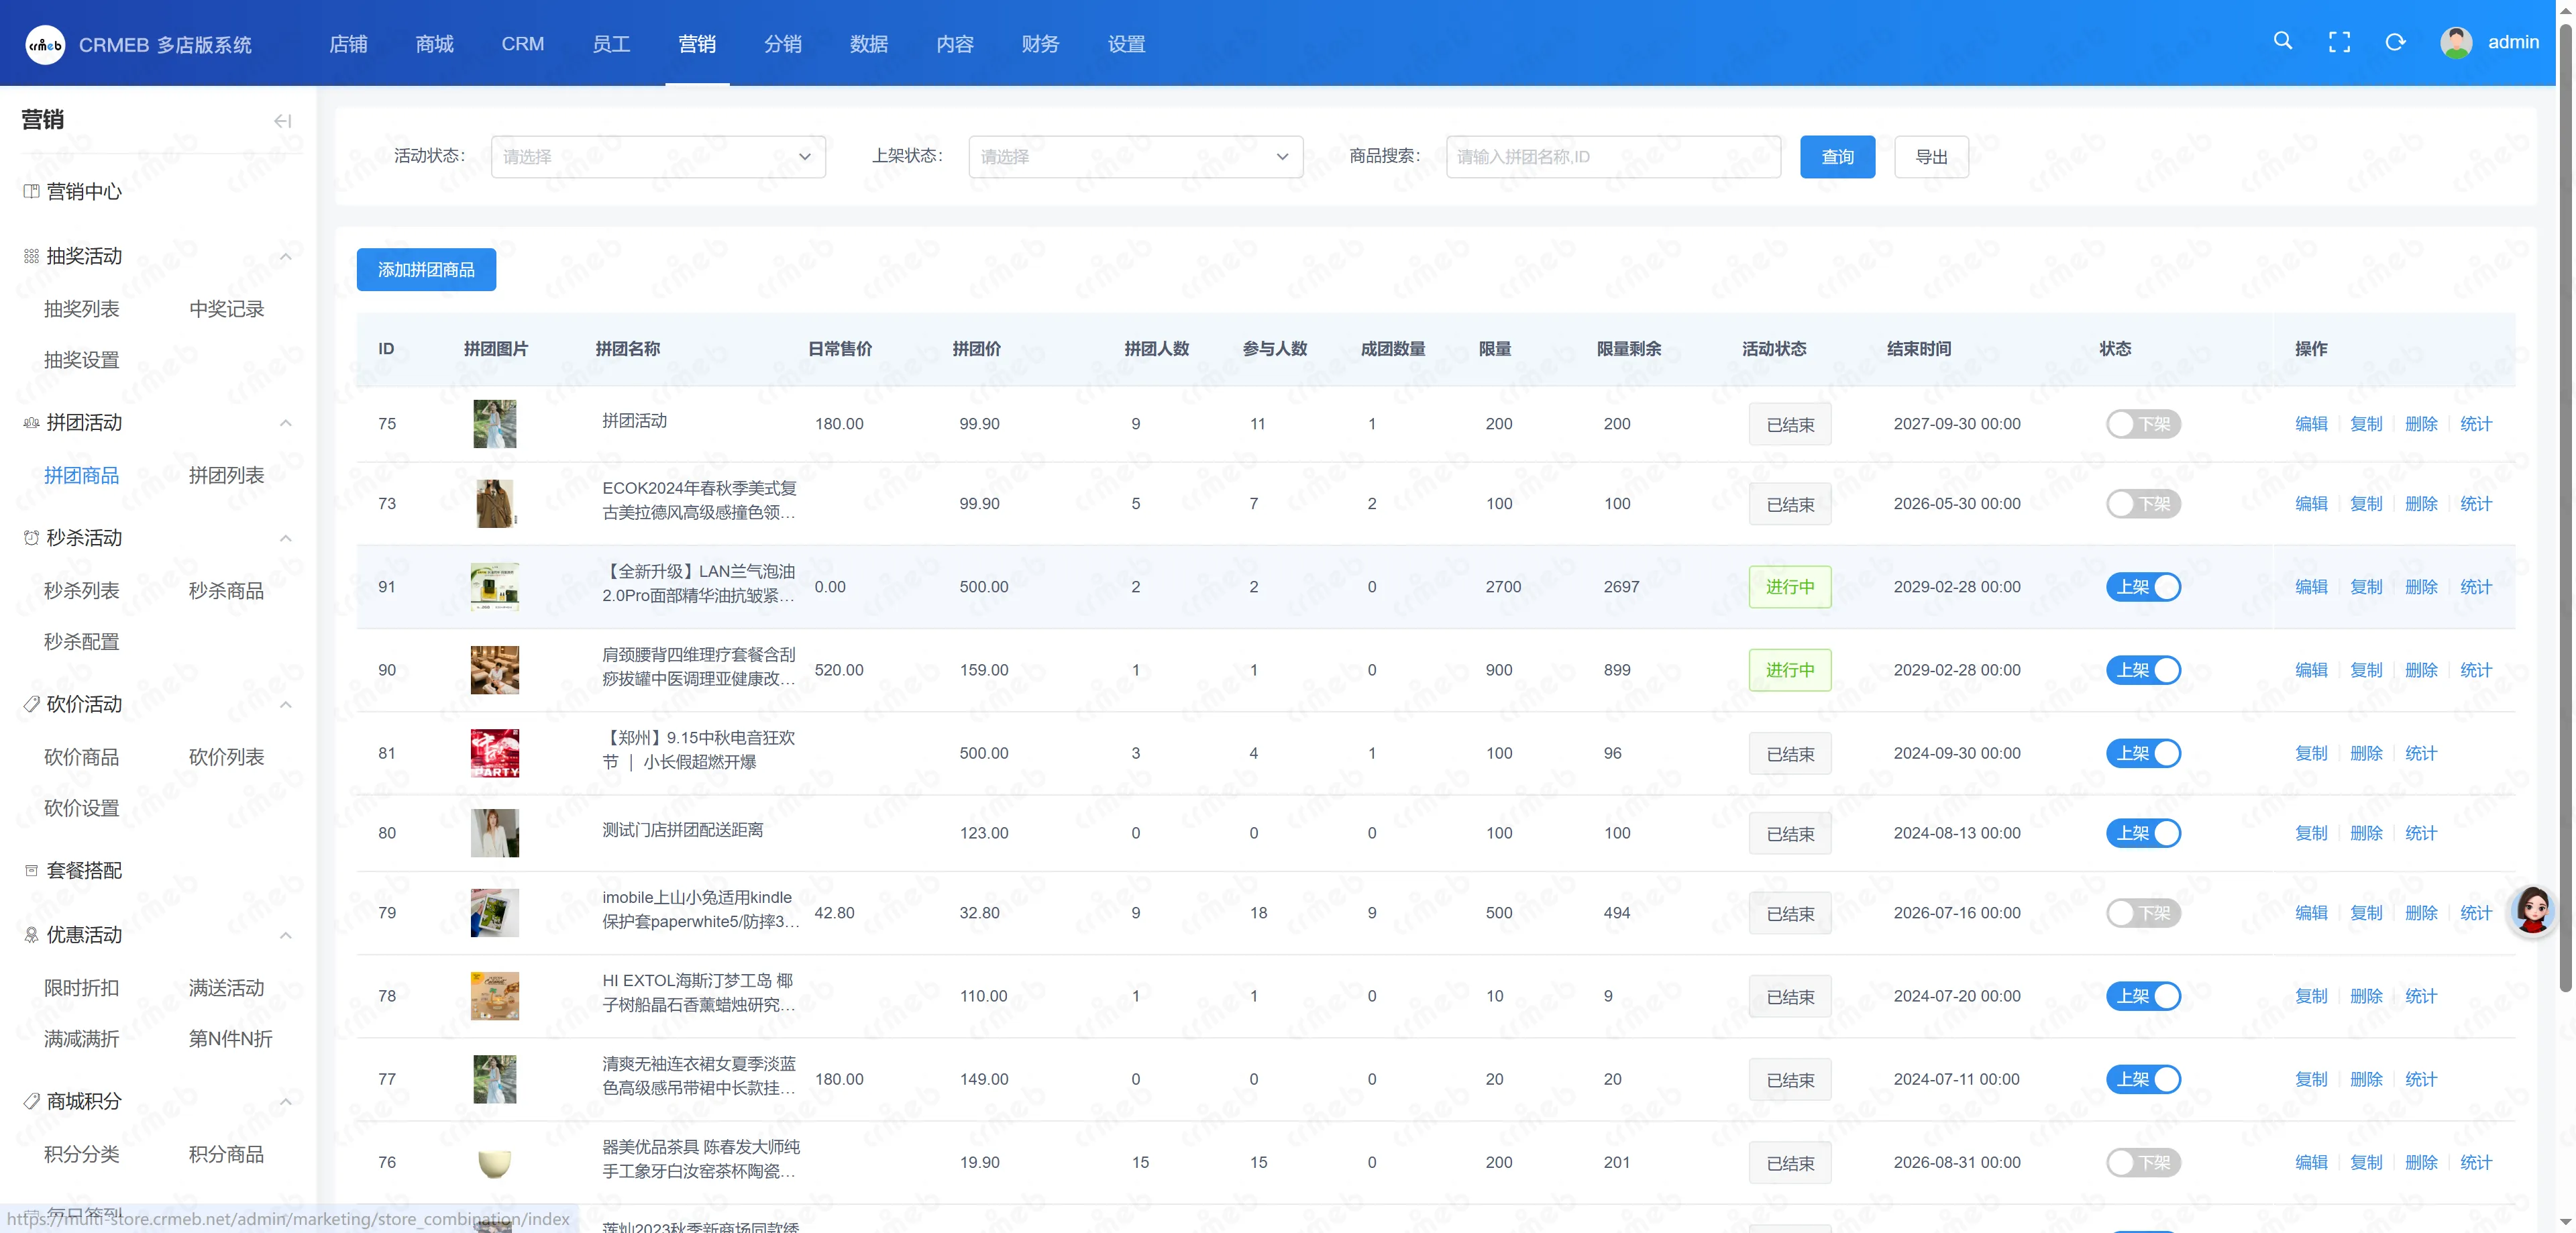Open the admin avatar menu

(x=2457, y=42)
